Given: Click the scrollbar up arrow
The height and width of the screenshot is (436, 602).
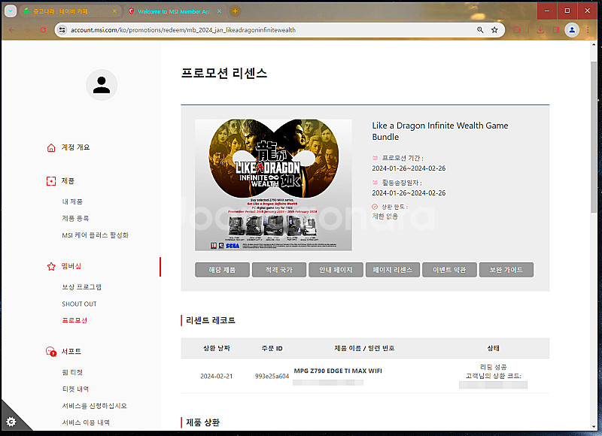Looking at the screenshot, I should pos(594,44).
